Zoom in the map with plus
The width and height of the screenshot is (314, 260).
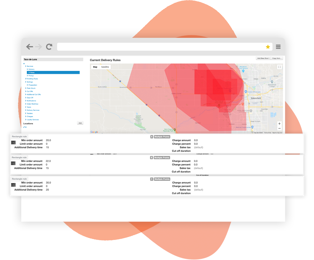279,123
